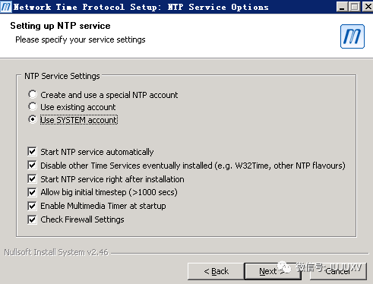Cancel the NTP setup wizard
Image resolution: width=373 pixels, height=284 pixels.
[x=338, y=271]
